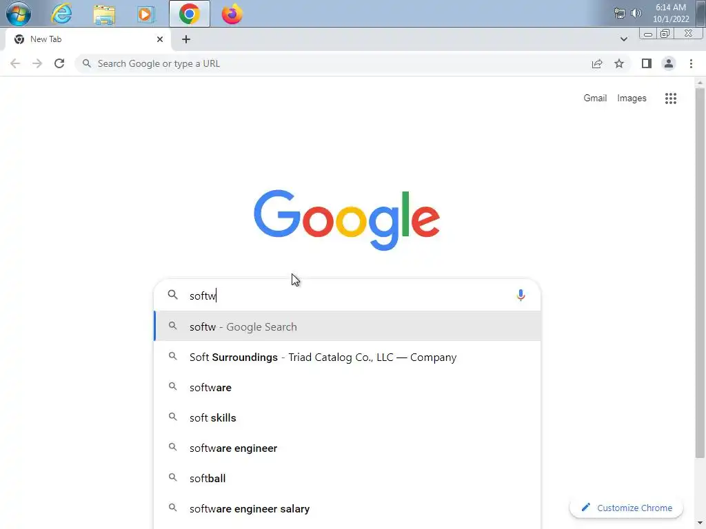Click the Google search text field
The width and height of the screenshot is (706, 529).
[347, 295]
